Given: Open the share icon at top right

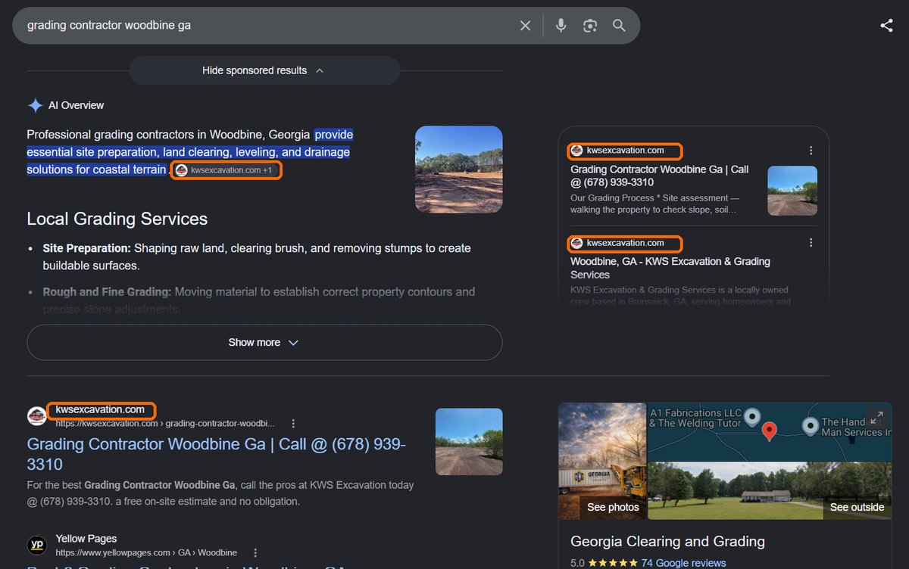Looking at the screenshot, I should click(886, 26).
